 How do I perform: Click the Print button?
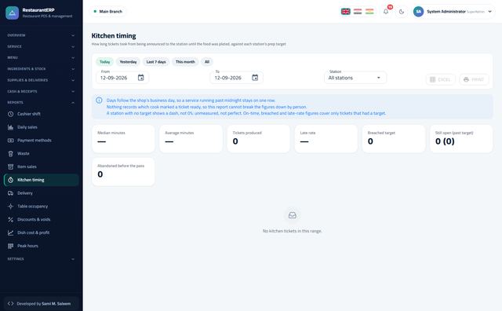click(x=474, y=79)
